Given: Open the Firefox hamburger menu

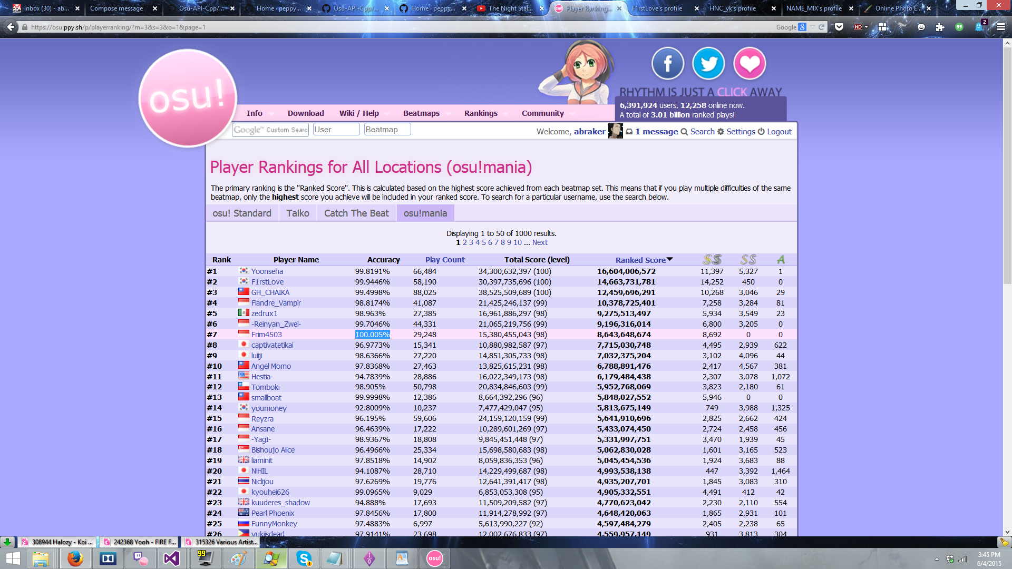Looking at the screenshot, I should click(1000, 27).
